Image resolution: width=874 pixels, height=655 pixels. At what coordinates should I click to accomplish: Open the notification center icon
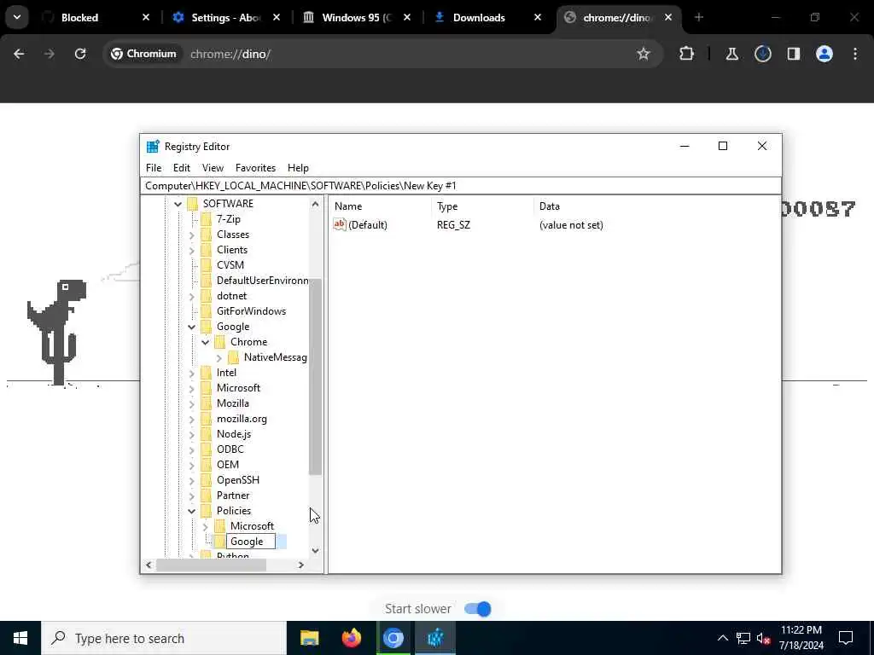point(846,638)
